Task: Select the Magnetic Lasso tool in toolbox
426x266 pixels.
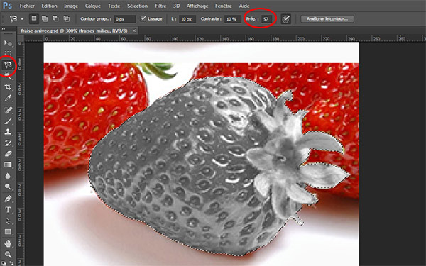Action: click(8, 65)
